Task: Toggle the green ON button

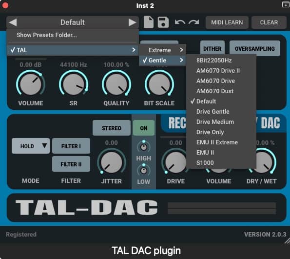Action: 144,128
